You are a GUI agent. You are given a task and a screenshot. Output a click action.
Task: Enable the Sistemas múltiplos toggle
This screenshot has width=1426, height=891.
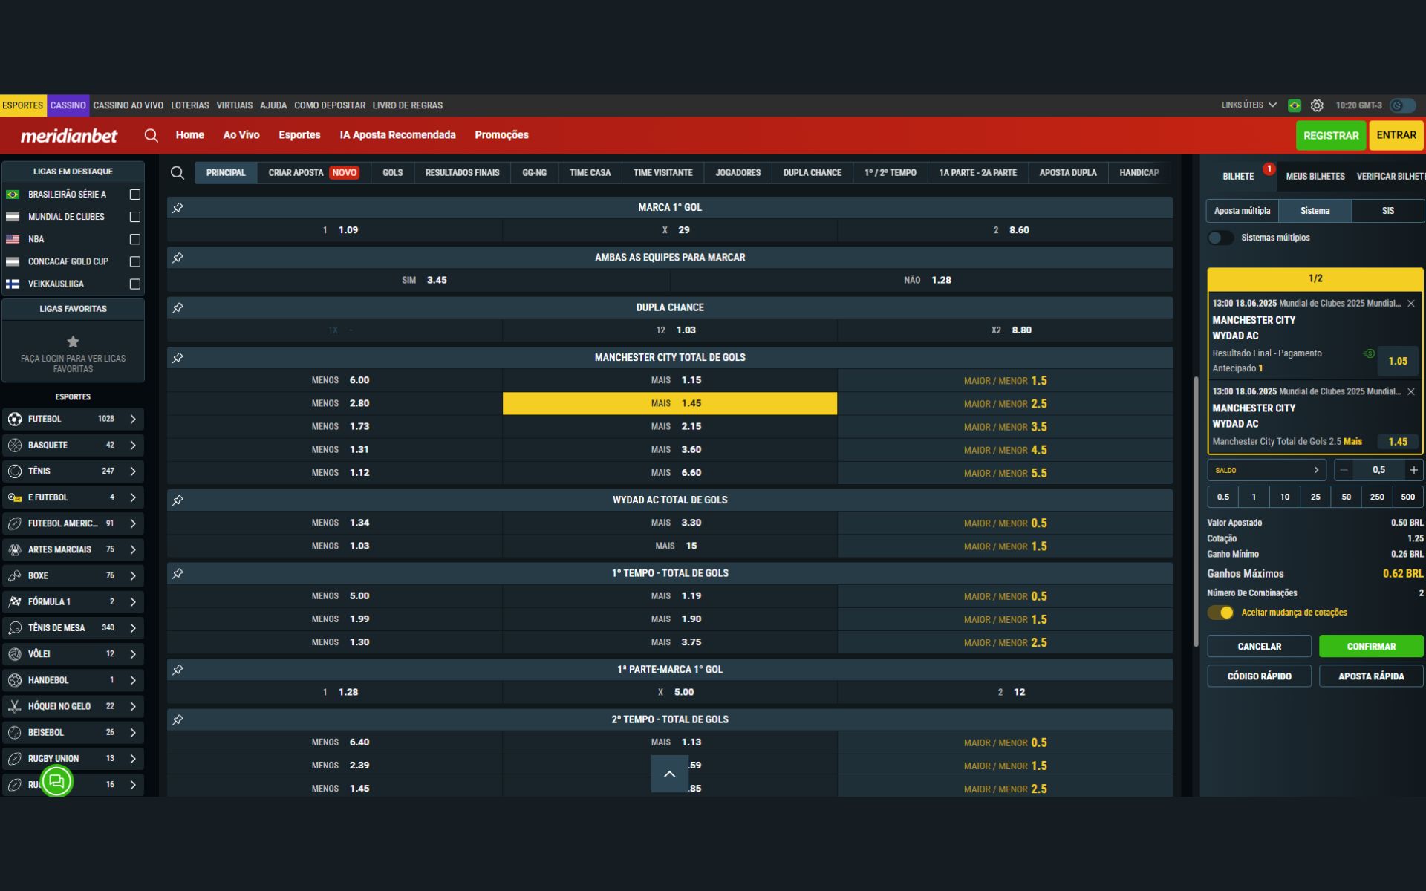[1220, 237]
